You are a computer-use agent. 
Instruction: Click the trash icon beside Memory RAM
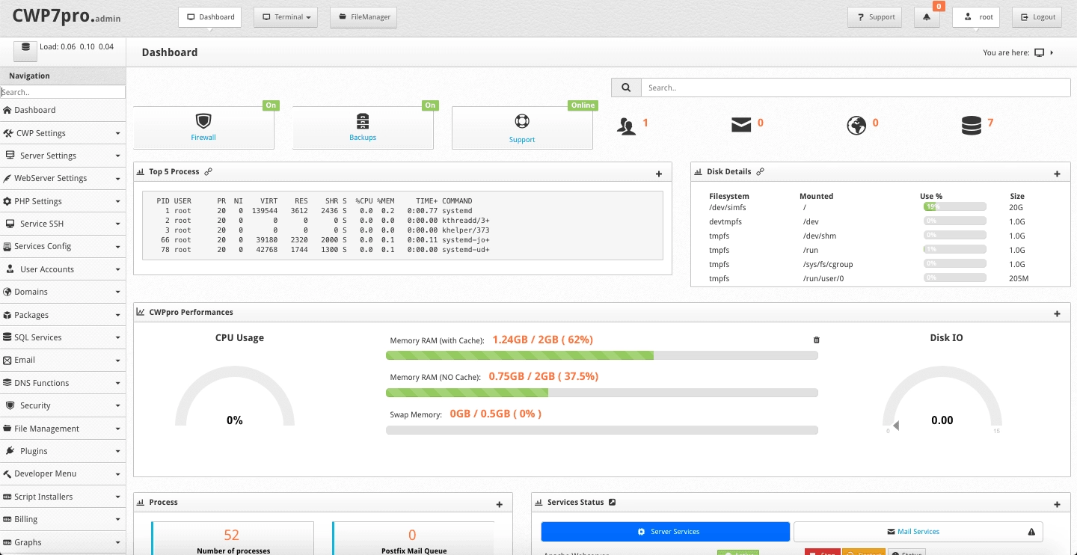tap(816, 340)
